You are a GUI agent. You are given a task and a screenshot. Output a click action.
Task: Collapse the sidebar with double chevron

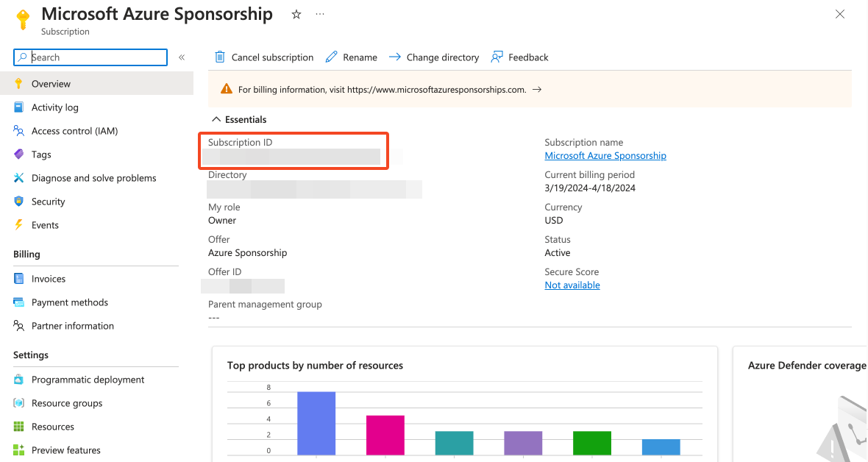182,57
